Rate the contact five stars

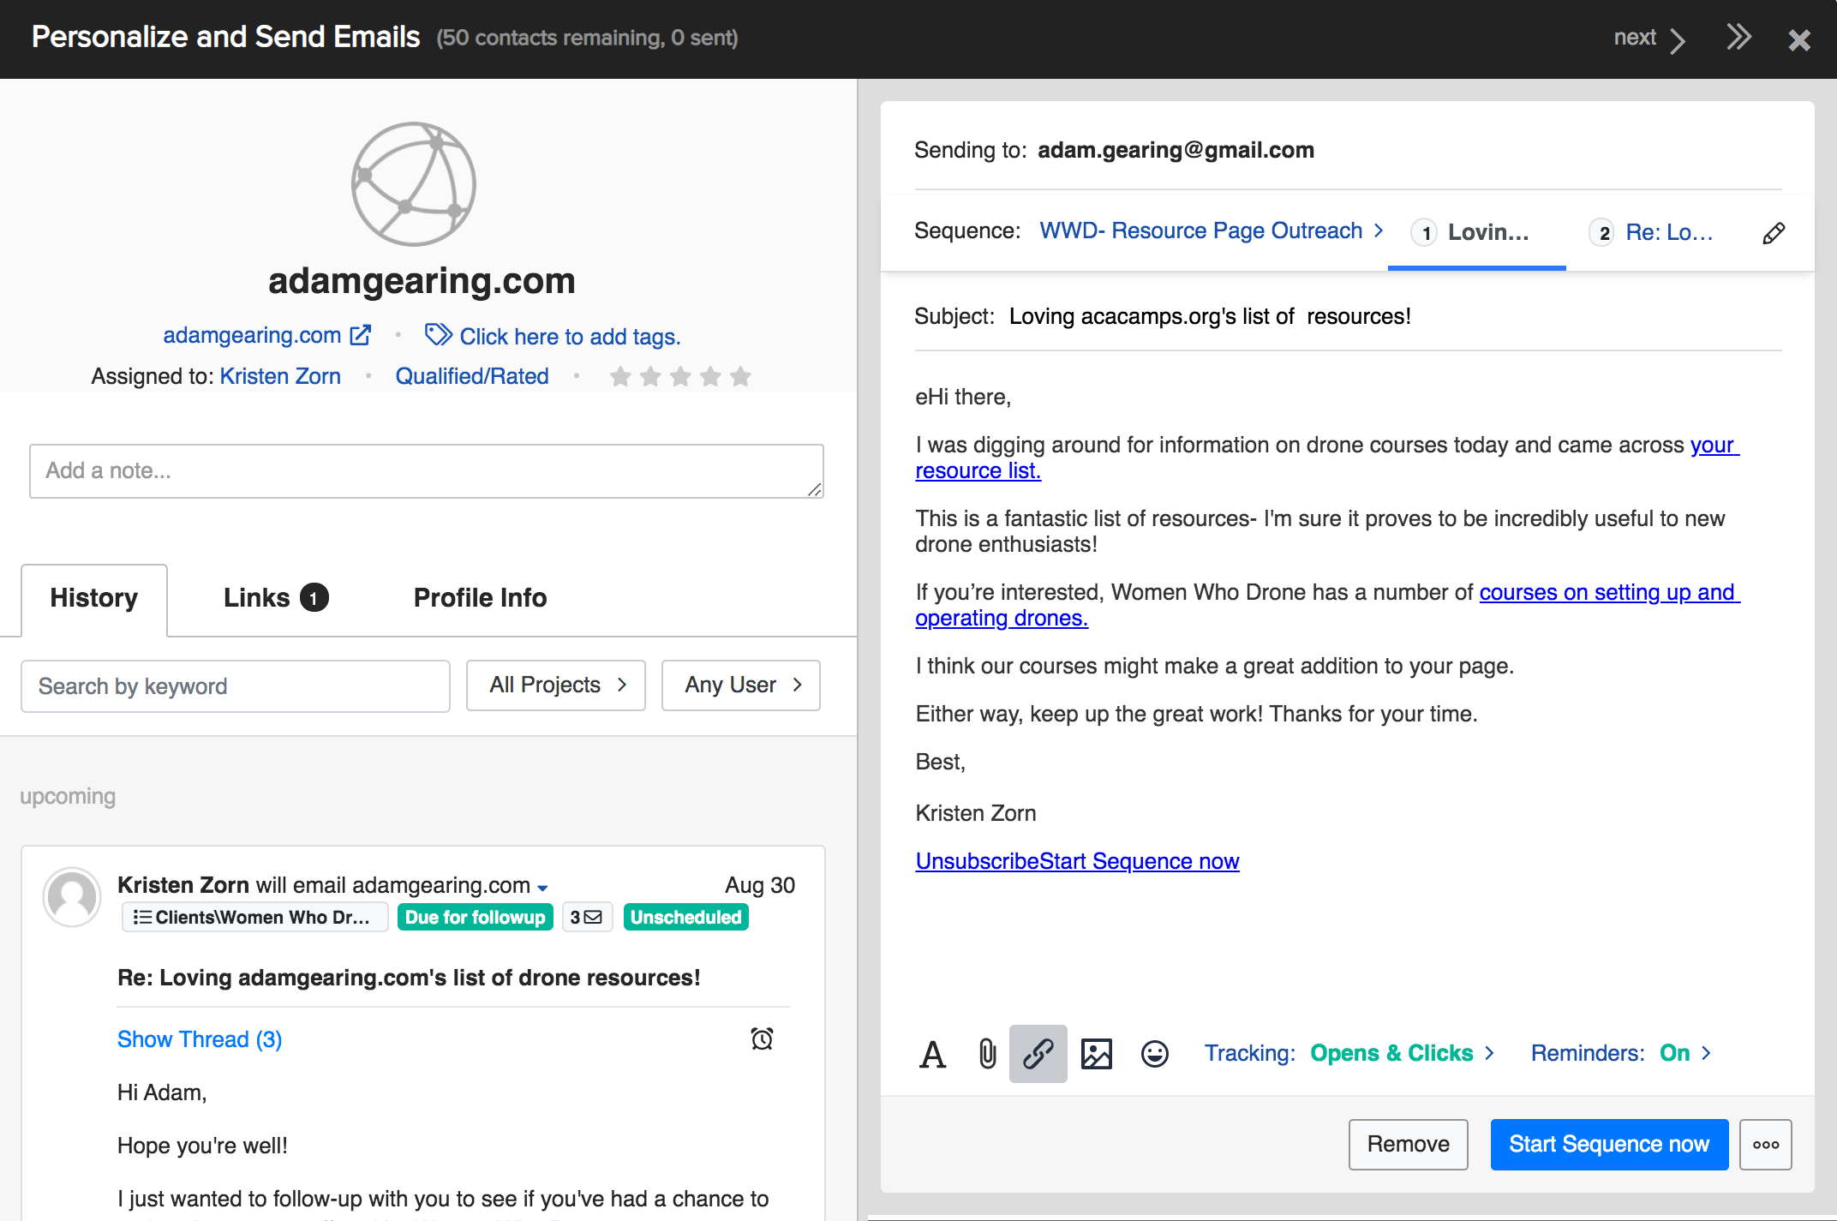[740, 376]
